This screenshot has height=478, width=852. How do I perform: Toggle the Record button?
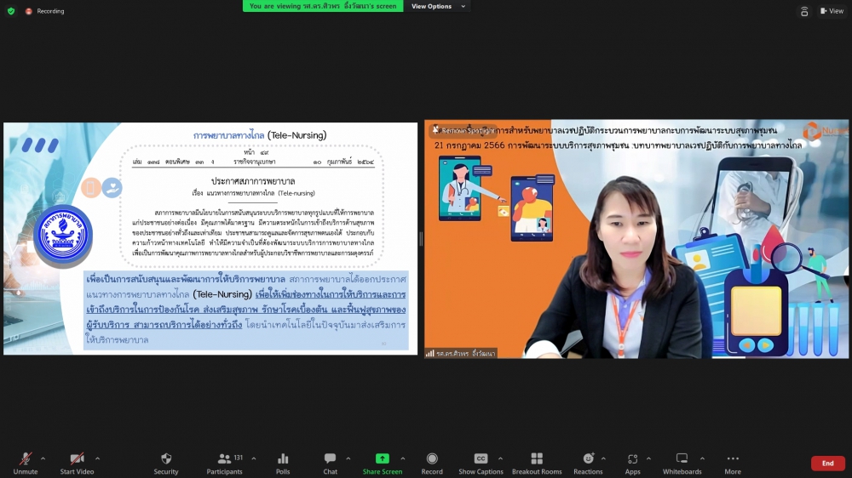pos(432,459)
